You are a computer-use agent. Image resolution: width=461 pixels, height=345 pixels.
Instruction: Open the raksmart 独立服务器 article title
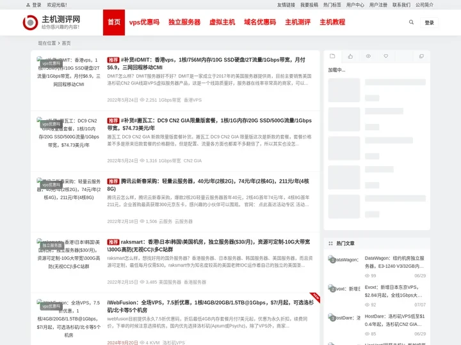[209, 245]
